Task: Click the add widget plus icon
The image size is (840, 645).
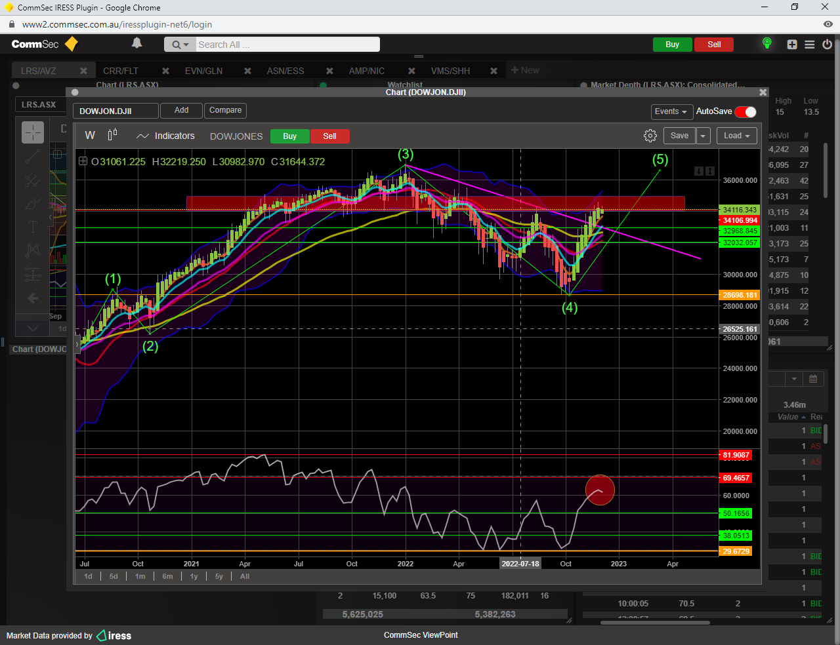Action: pyautogui.click(x=792, y=45)
